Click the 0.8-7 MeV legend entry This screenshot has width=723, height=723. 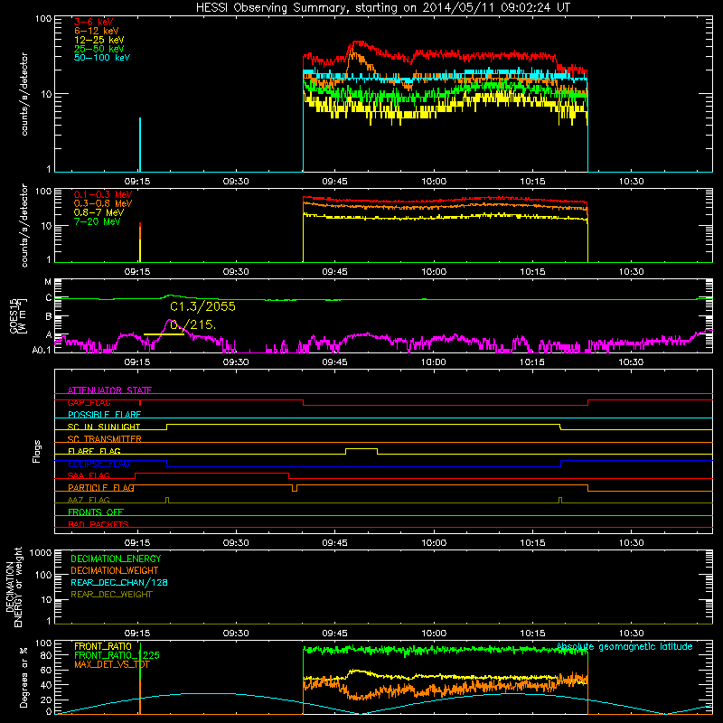[99, 212]
